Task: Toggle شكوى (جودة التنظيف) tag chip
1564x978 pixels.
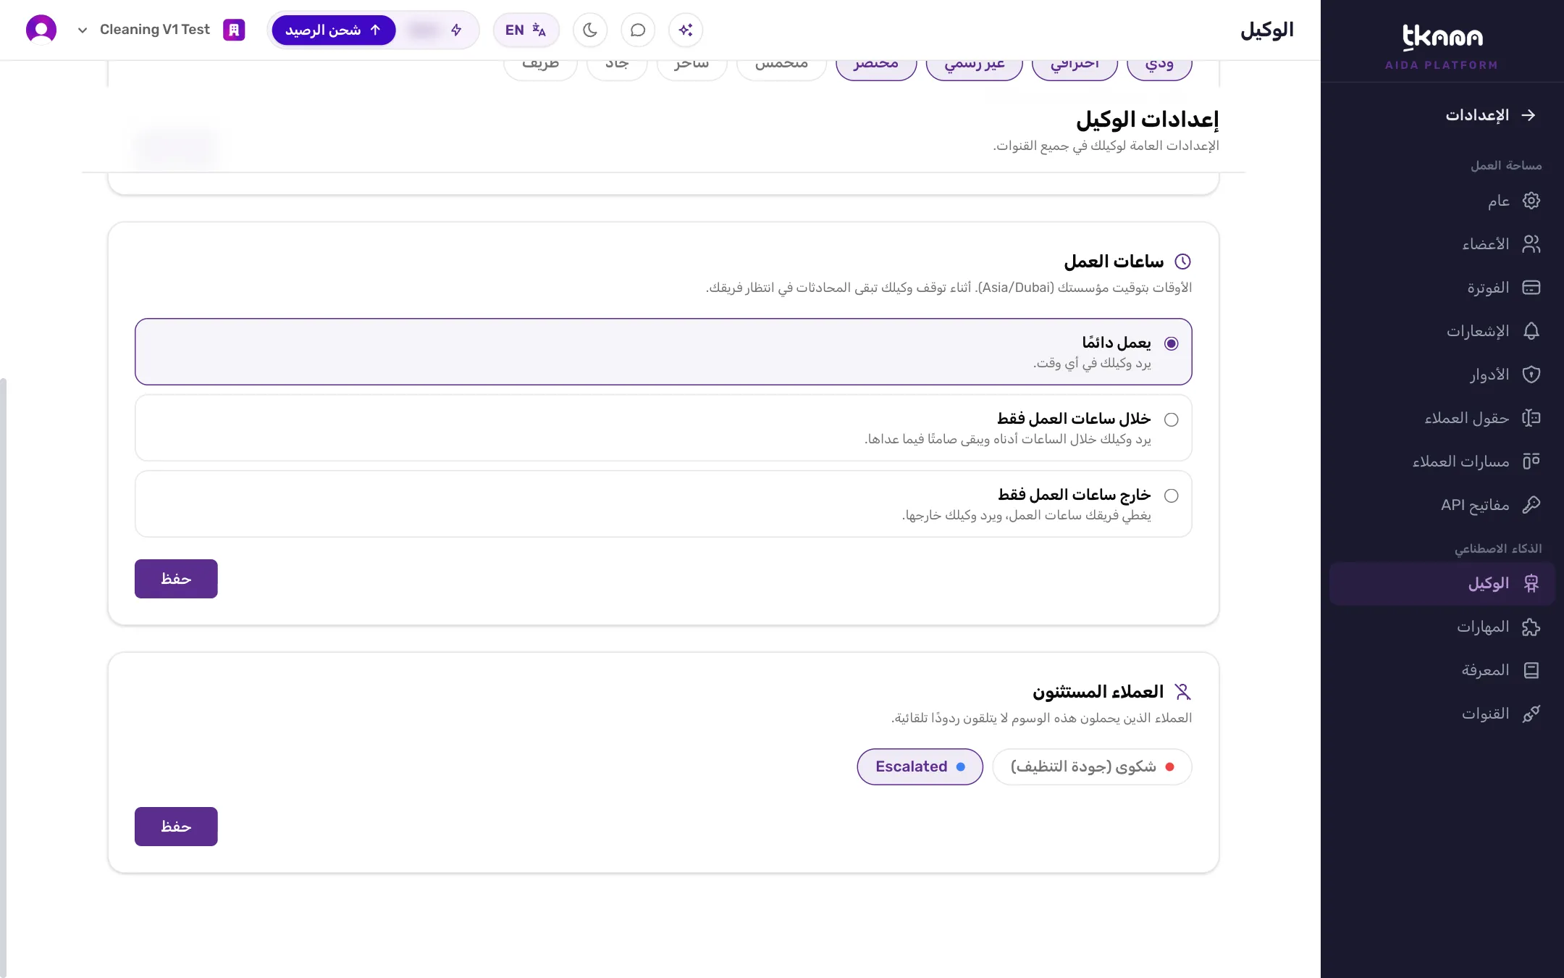Action: point(1091,766)
